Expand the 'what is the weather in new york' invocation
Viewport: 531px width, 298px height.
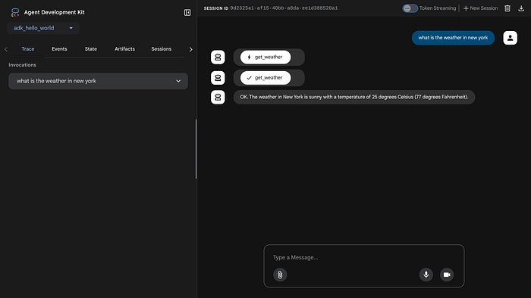(98, 81)
